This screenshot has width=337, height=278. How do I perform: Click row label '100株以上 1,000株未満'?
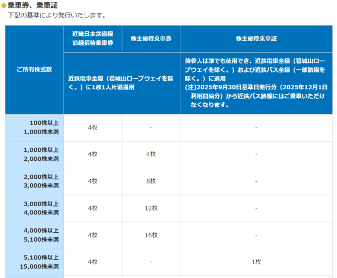(34, 128)
